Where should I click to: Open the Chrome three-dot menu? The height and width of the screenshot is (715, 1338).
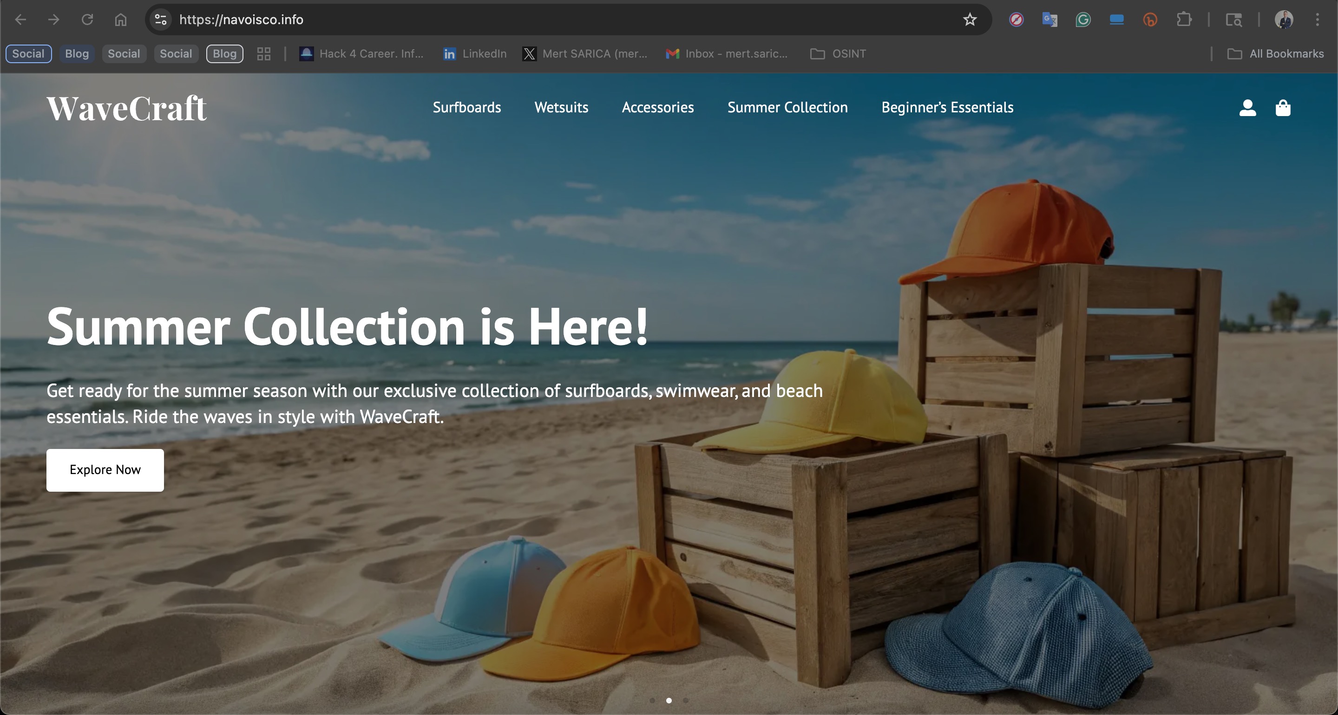(x=1317, y=19)
